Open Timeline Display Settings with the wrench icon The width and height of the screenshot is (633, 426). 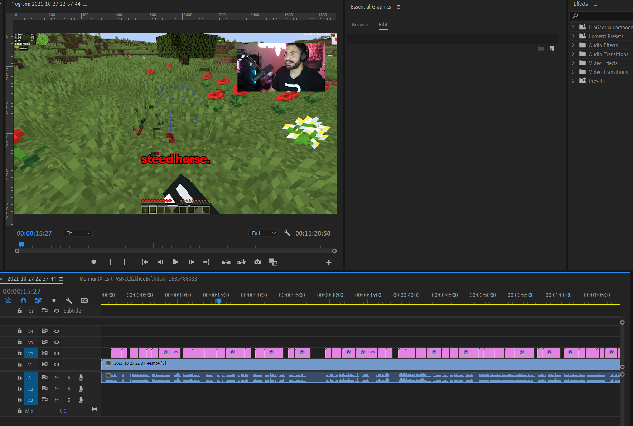click(69, 301)
